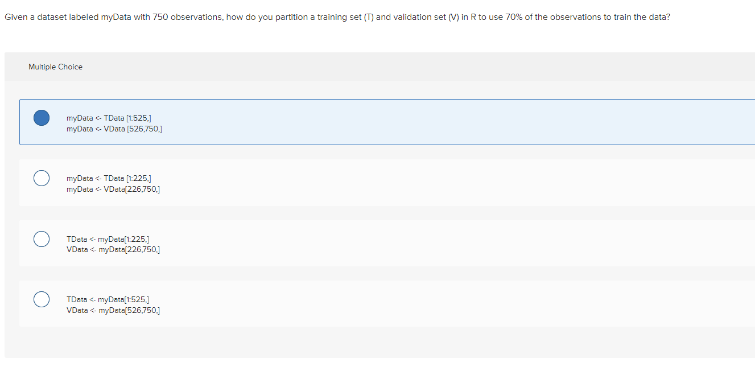
Task: Click the 'Multiple Choice' header label
Action: click(x=55, y=67)
